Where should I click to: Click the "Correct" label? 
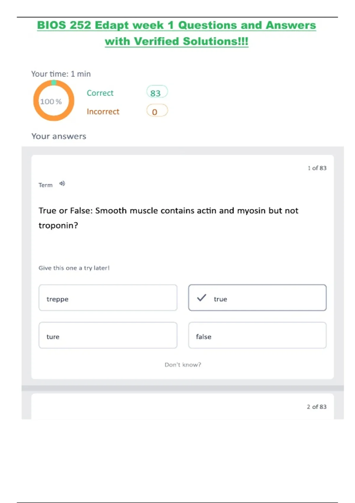[100, 93]
